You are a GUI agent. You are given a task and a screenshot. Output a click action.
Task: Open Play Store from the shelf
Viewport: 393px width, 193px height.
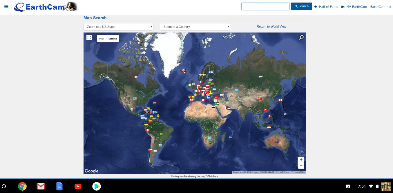point(97,186)
